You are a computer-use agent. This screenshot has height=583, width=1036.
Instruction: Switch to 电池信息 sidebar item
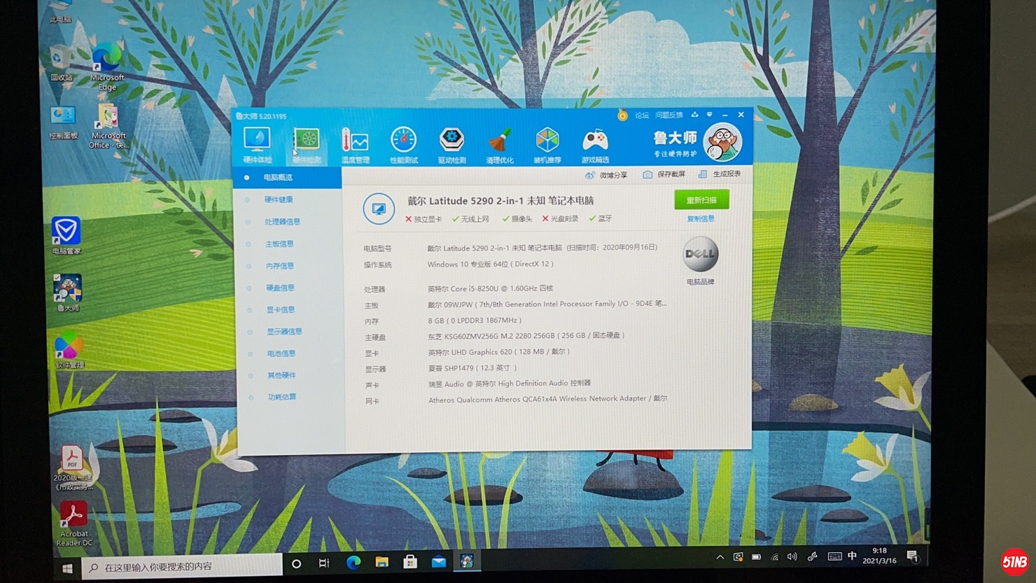281,353
